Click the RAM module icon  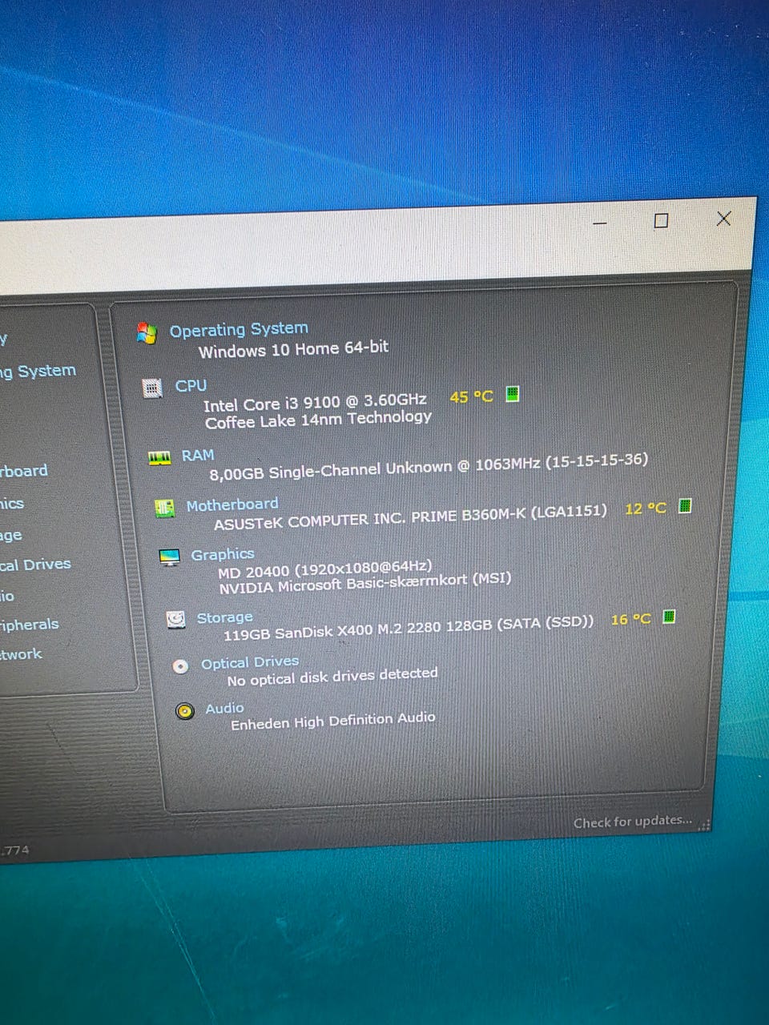pos(159,458)
